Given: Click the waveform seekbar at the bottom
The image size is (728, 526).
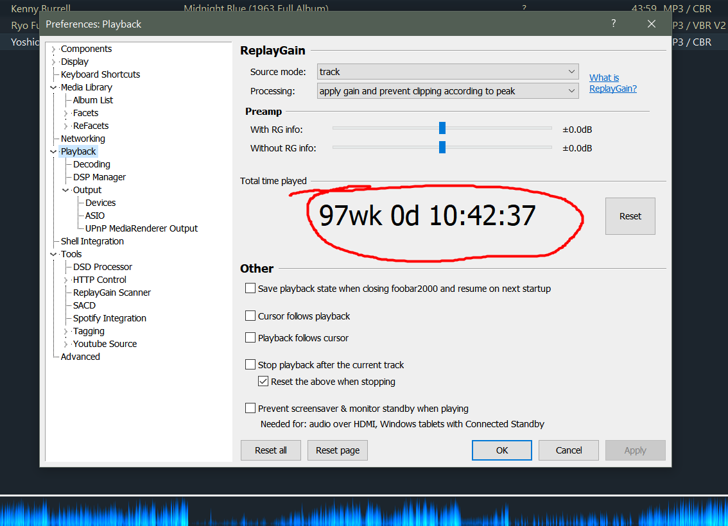Looking at the screenshot, I should 364,512.
